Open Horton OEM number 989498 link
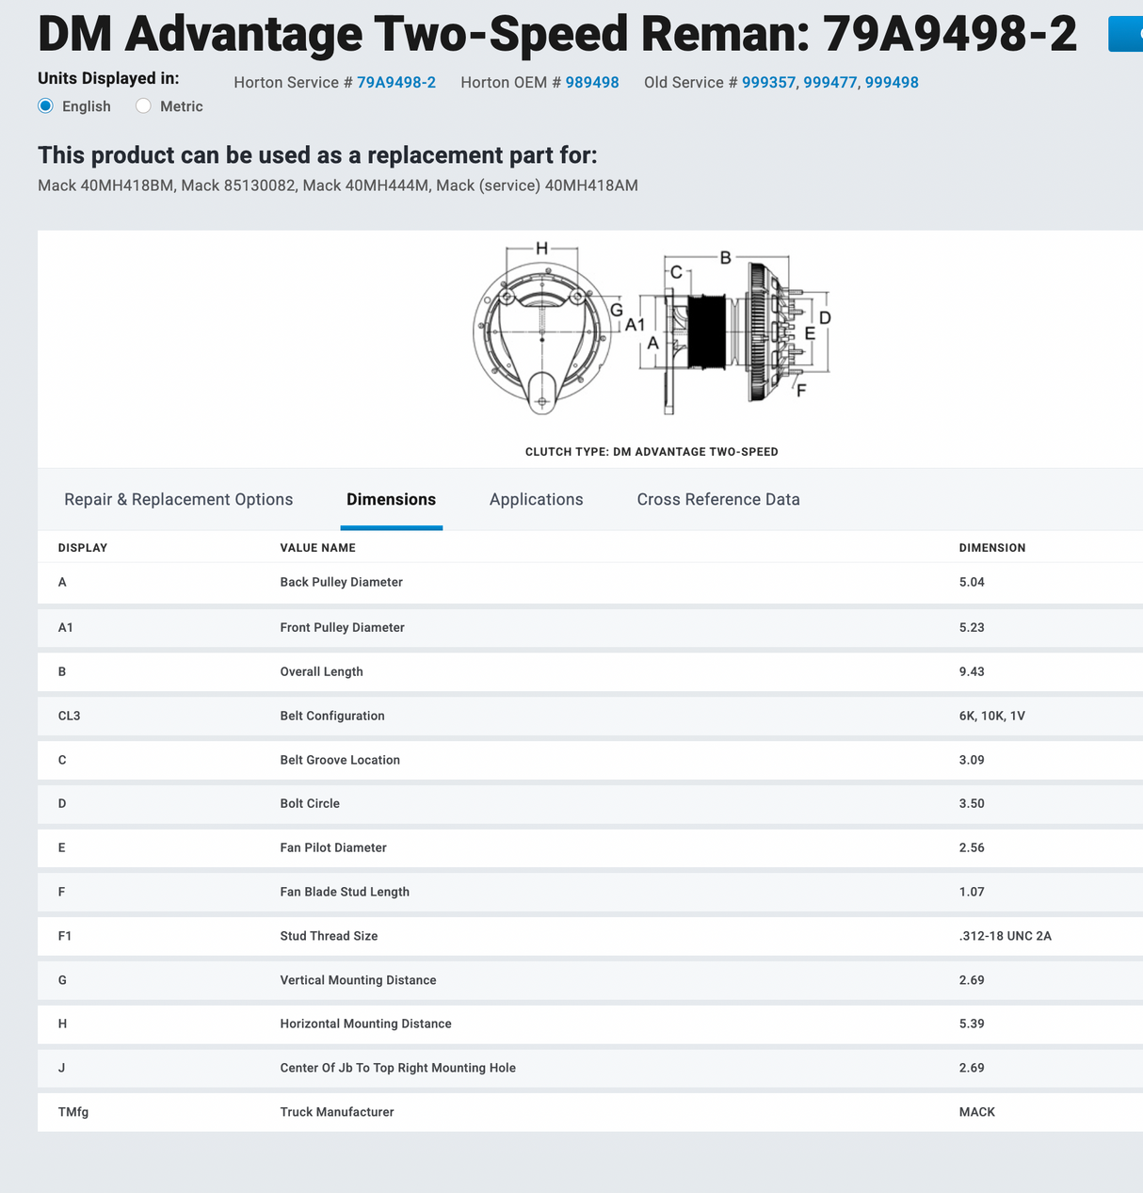Screen dimensions: 1143x1193 tap(591, 83)
